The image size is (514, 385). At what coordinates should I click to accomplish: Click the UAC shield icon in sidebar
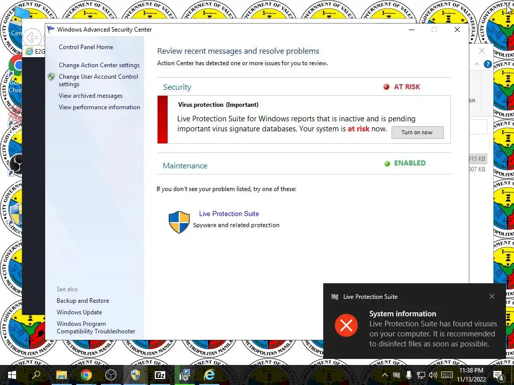pyautogui.click(x=51, y=77)
